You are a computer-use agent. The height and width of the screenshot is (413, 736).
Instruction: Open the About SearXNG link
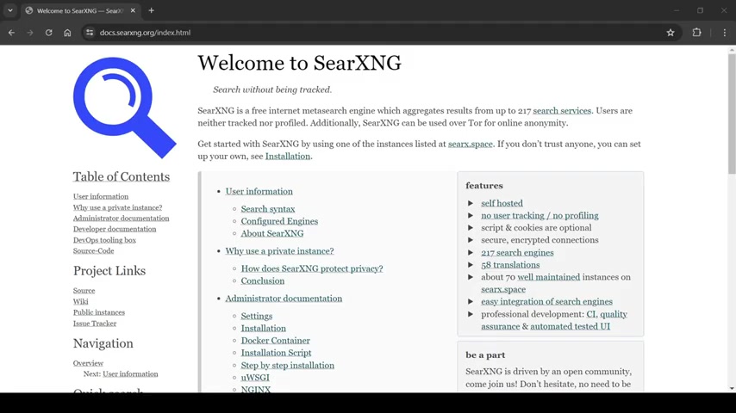coord(272,233)
